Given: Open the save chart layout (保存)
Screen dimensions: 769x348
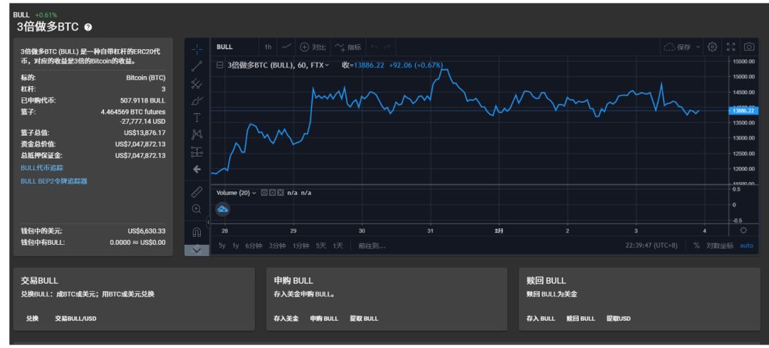Looking at the screenshot, I should [x=678, y=47].
